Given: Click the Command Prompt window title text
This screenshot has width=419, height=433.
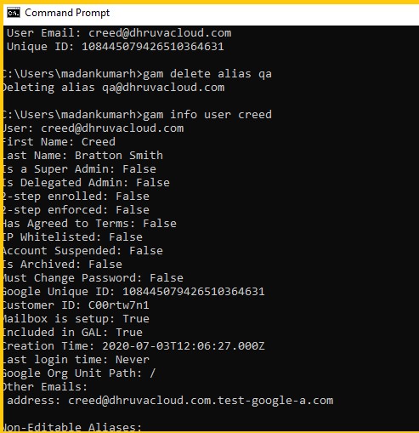Looking at the screenshot, I should [x=67, y=13].
